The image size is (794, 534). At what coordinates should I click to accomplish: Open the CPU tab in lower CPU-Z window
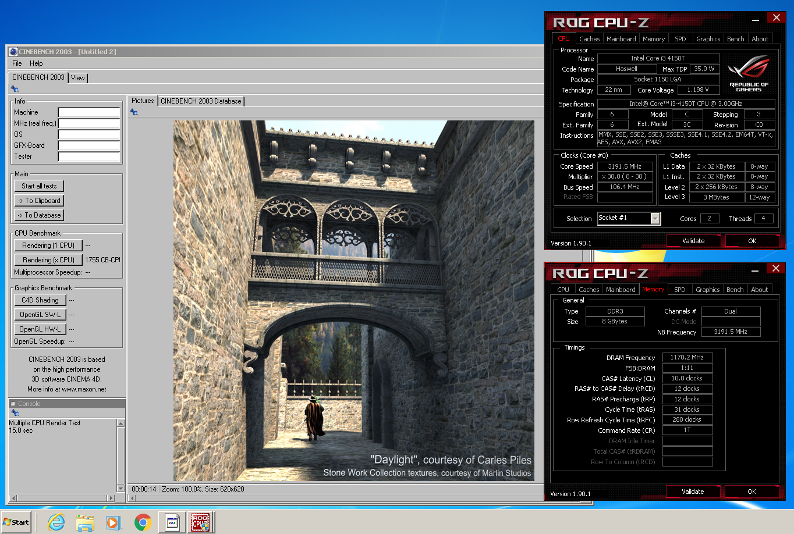point(563,290)
